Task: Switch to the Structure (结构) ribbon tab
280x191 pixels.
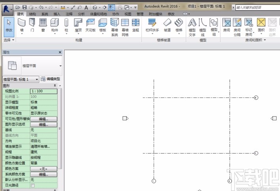Action: pyautogui.click(x=32, y=14)
